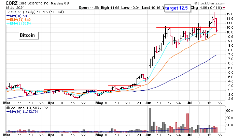Select the Core Scientific Inc. company name
The image size is (239, 138).
34,3
